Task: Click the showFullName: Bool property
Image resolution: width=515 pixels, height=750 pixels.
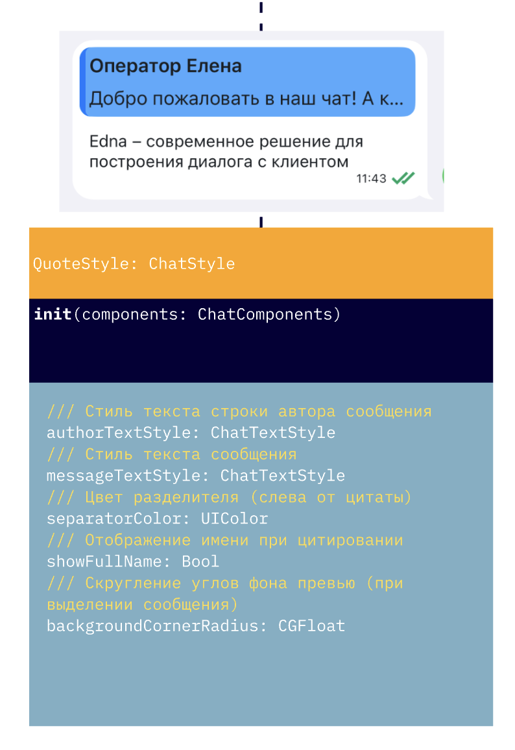Action: [133, 561]
